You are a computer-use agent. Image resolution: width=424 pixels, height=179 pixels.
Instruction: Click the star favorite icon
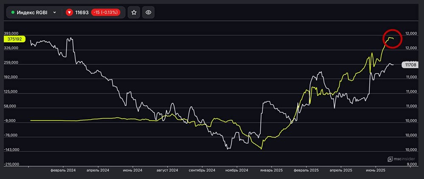point(134,13)
